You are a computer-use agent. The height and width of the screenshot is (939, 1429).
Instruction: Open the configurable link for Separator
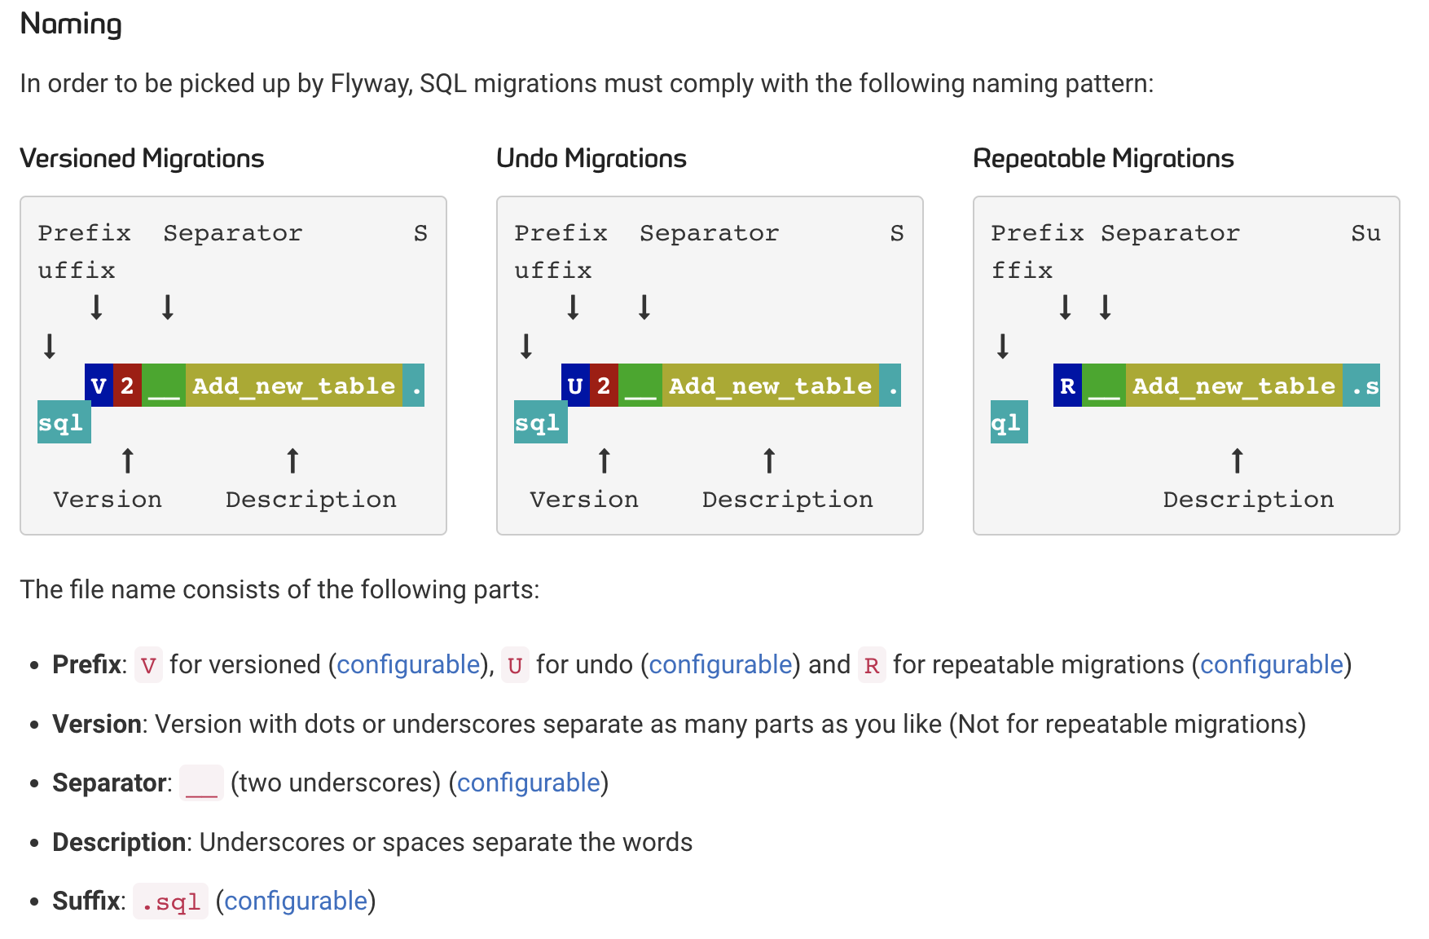coord(529,783)
